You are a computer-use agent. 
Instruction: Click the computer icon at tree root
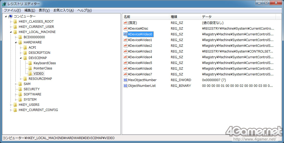(10, 16)
